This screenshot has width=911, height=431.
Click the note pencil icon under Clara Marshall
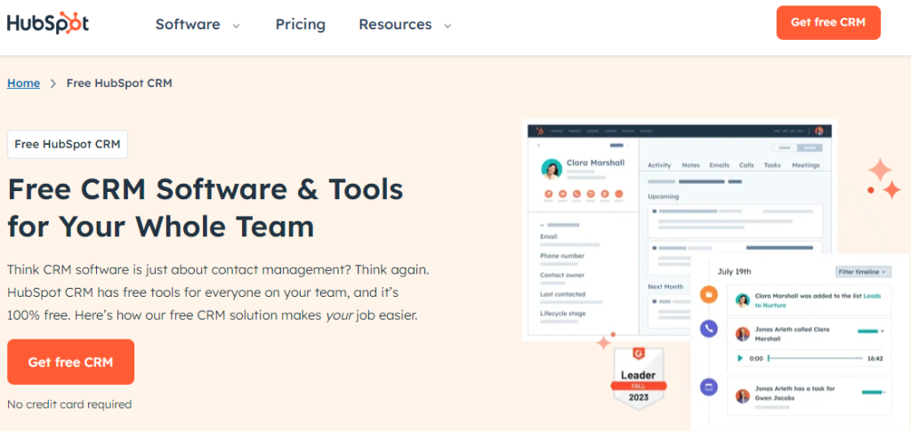(x=548, y=194)
